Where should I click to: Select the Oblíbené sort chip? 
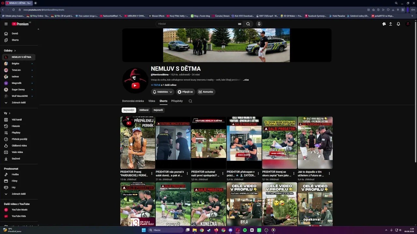(x=144, y=110)
